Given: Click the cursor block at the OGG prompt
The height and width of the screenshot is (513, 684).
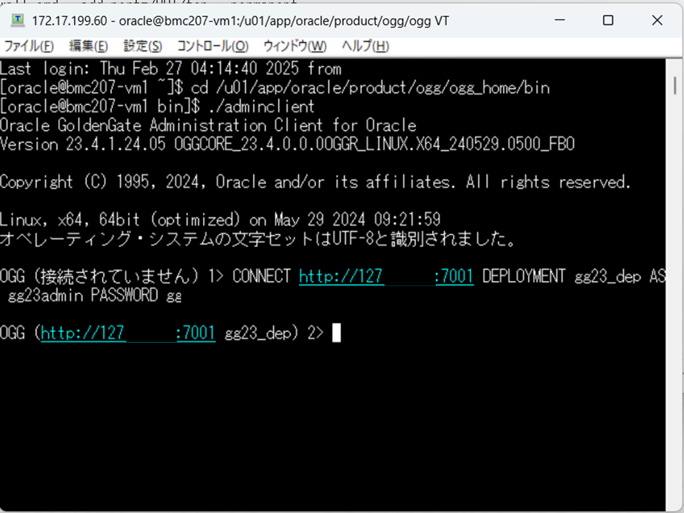Looking at the screenshot, I should (x=336, y=333).
